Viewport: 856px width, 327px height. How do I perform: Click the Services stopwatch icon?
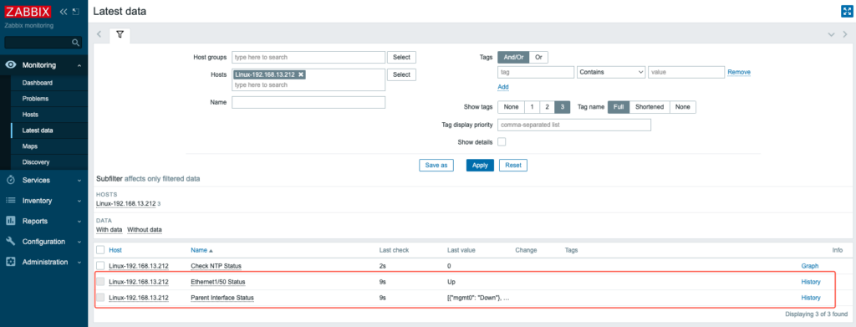click(x=11, y=180)
